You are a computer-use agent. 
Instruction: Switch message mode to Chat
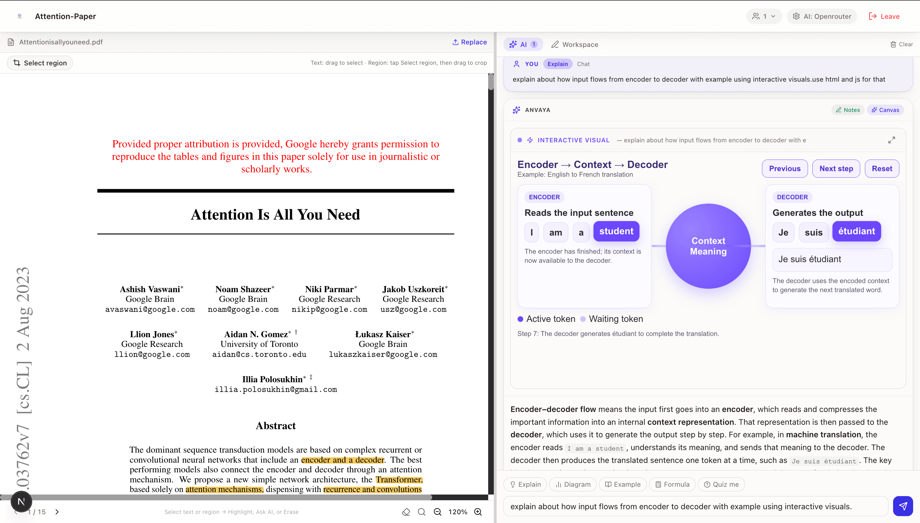(583, 64)
